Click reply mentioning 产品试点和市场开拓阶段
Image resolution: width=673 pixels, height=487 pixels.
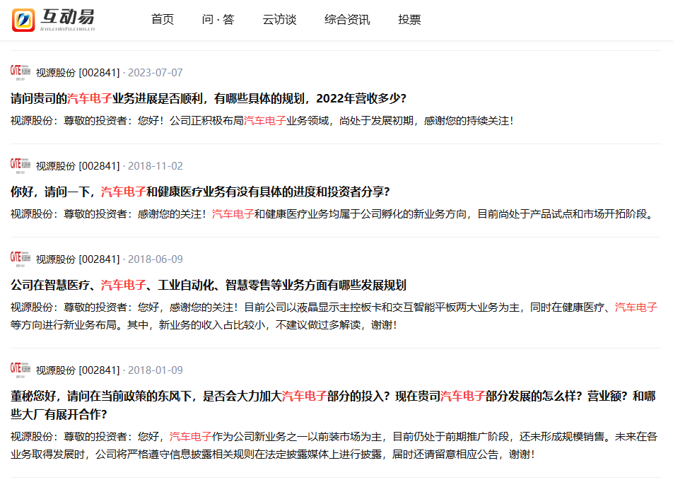[x=333, y=213]
